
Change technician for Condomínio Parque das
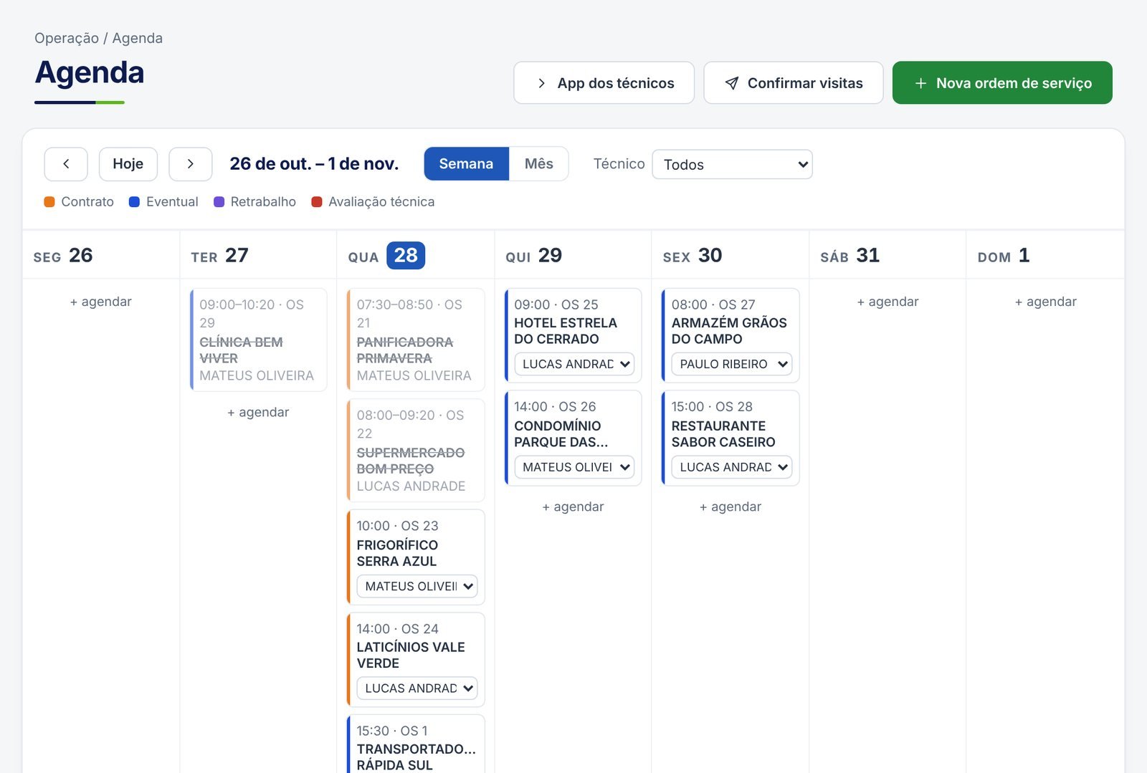click(574, 467)
